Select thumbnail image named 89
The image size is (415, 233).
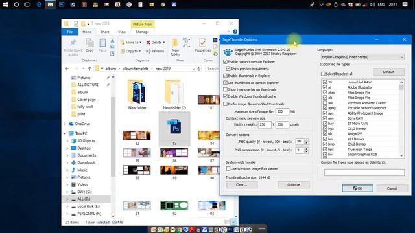[174, 172]
